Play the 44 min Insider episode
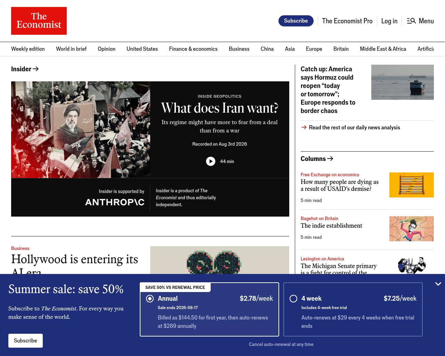Viewport: 445px width, 356px height. pos(211,161)
